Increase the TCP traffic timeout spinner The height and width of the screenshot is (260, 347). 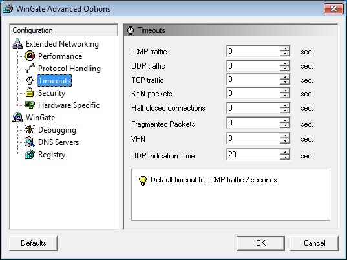[x=285, y=77]
